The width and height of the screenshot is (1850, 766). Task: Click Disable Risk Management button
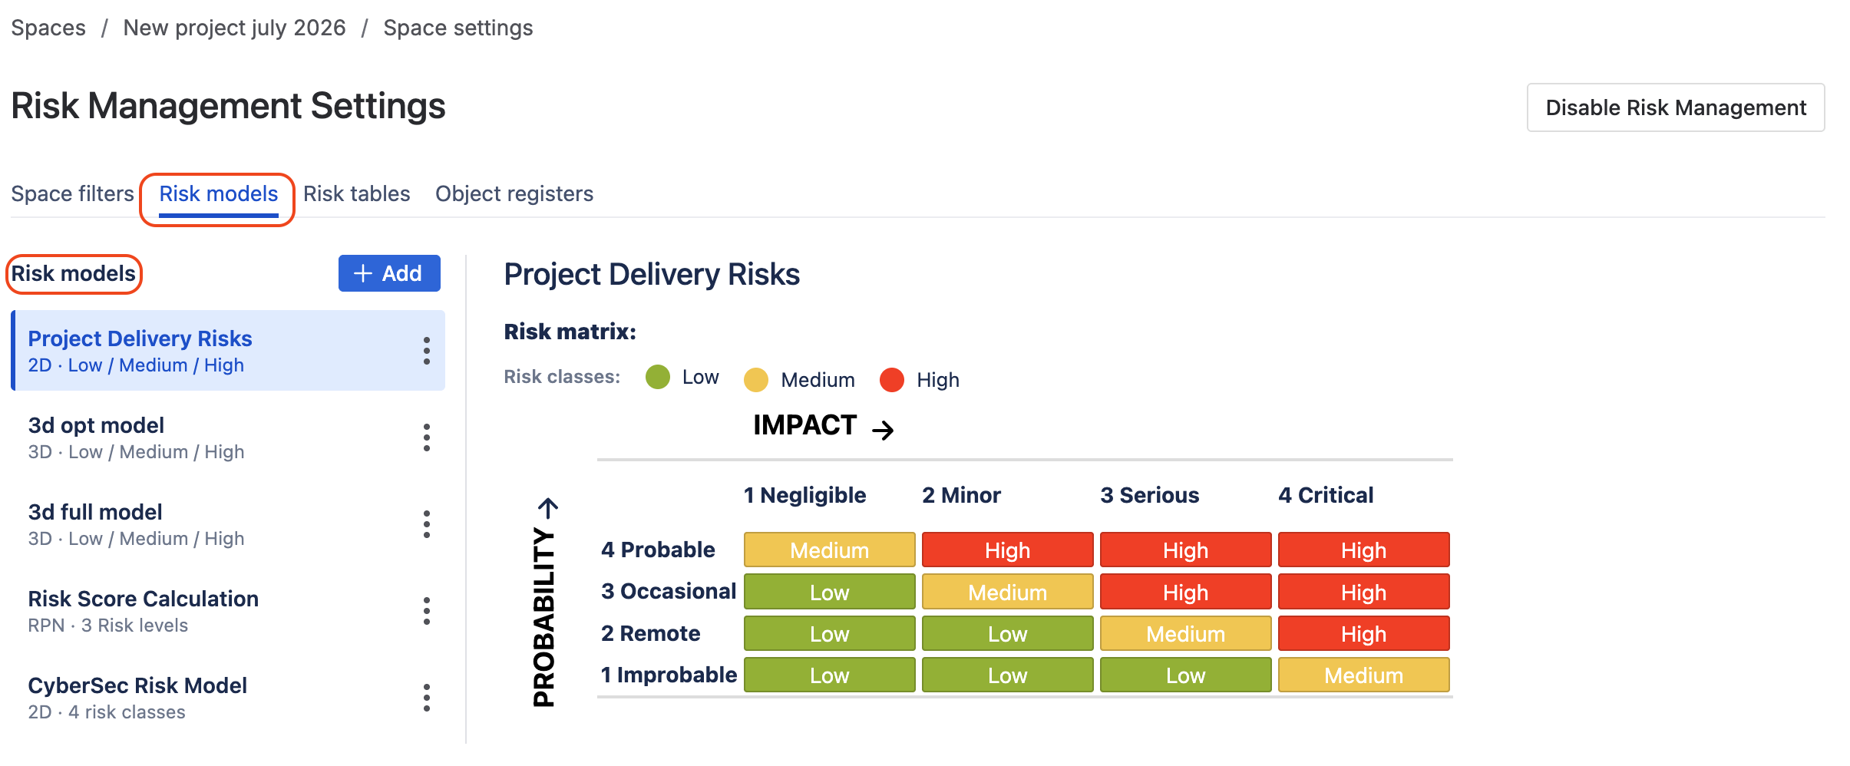pyautogui.click(x=1676, y=107)
